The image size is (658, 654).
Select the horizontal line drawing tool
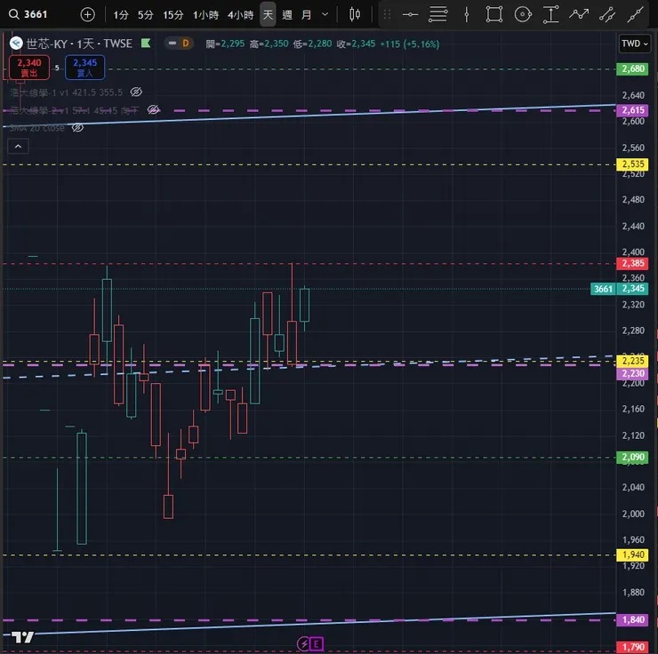click(410, 15)
